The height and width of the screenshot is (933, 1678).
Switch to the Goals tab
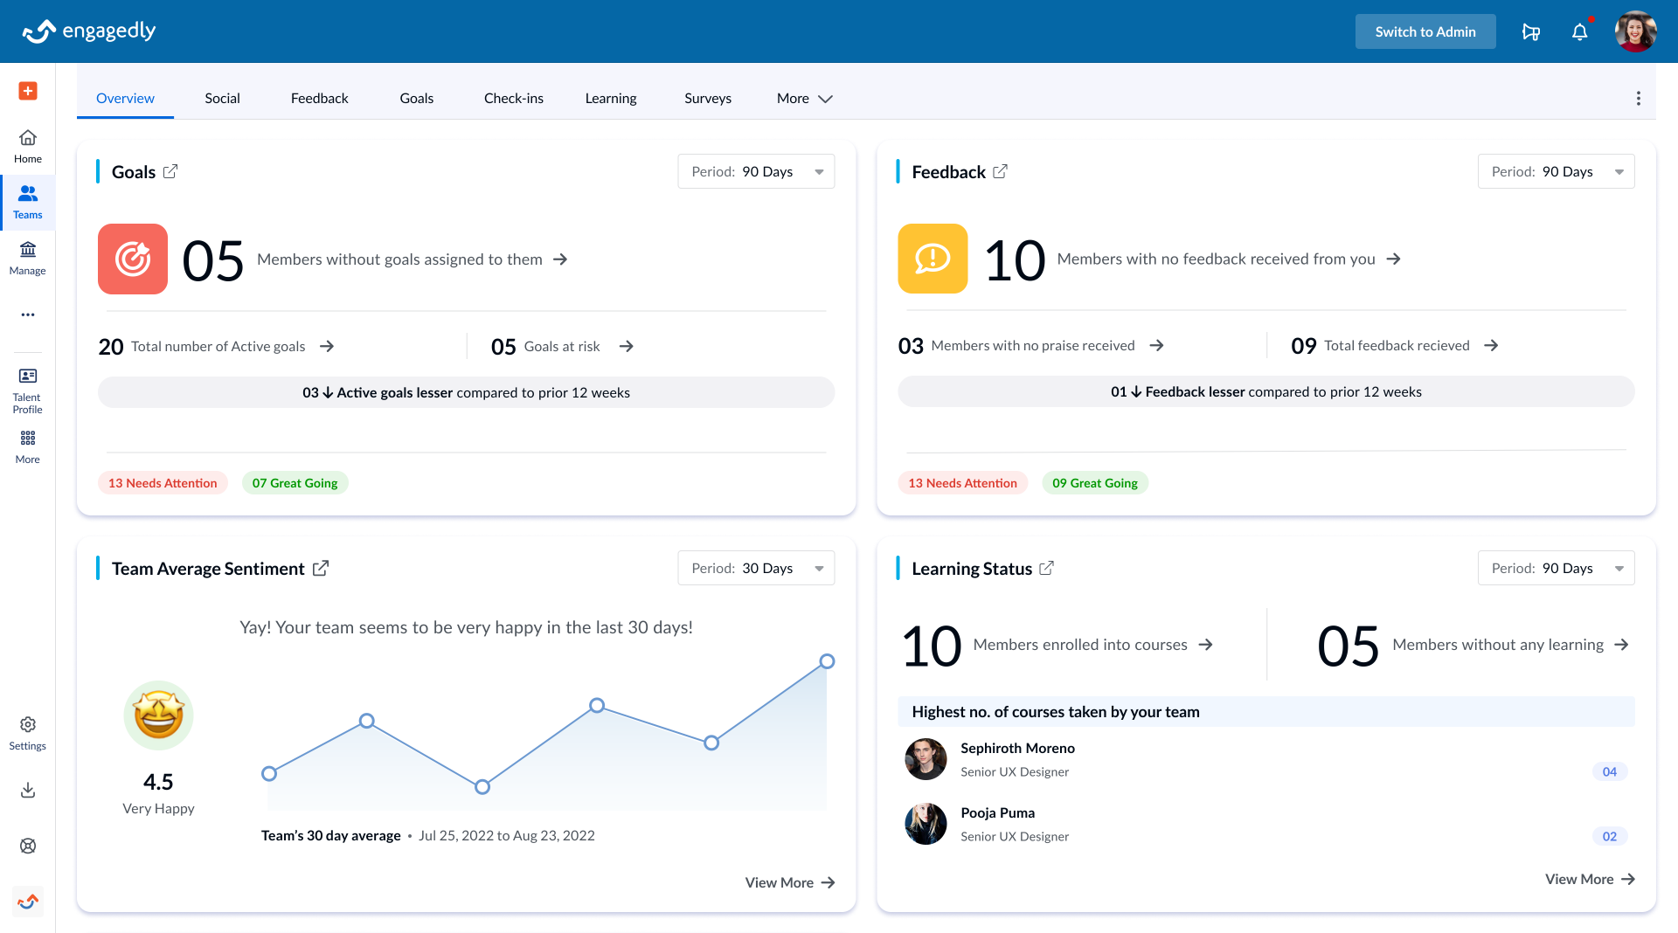coord(416,99)
